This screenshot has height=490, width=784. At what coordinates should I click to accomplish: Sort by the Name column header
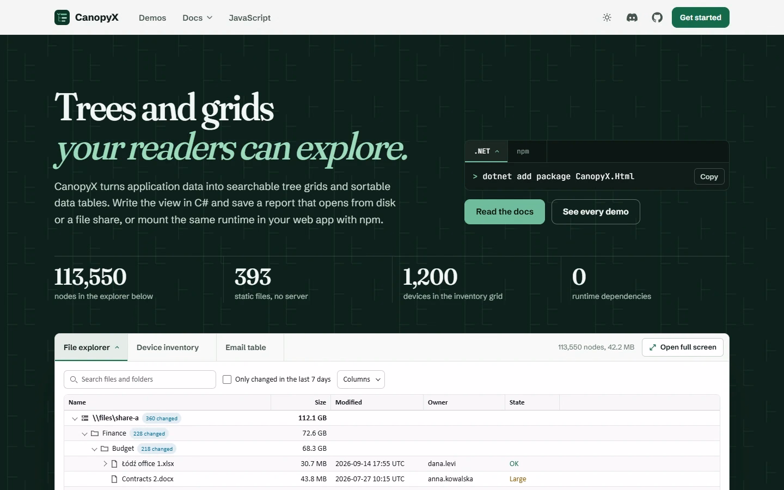pyautogui.click(x=167, y=402)
